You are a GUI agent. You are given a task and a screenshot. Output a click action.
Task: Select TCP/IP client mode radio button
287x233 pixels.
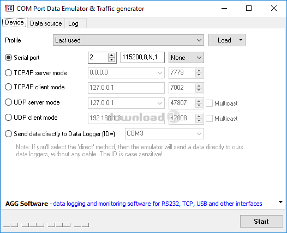pos(8,87)
